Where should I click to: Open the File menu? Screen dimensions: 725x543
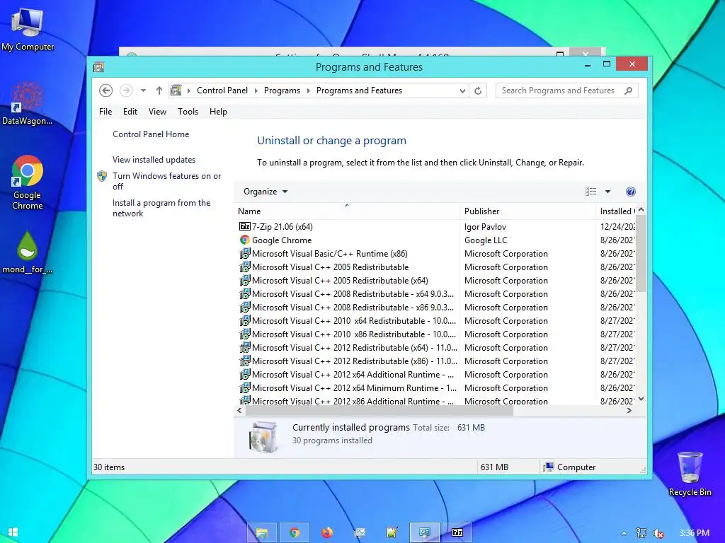click(x=105, y=112)
